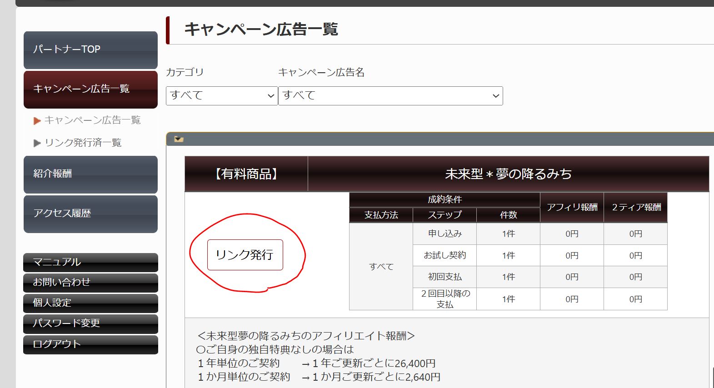The height and width of the screenshot is (388, 714).
Task: Click the 【有料商品】 label cell
Action: click(246, 174)
